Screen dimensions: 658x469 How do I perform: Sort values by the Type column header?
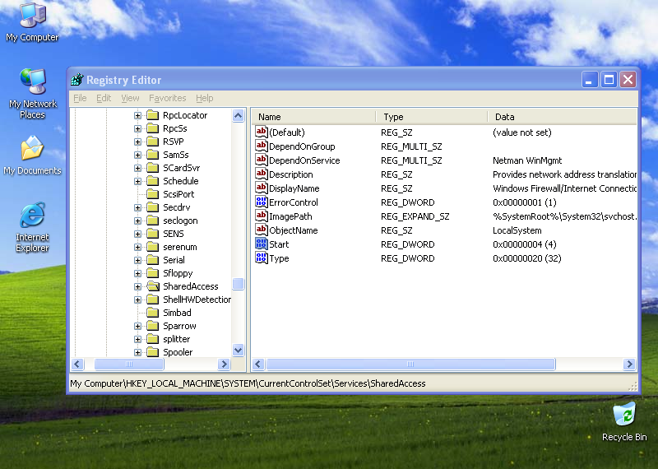(432, 117)
